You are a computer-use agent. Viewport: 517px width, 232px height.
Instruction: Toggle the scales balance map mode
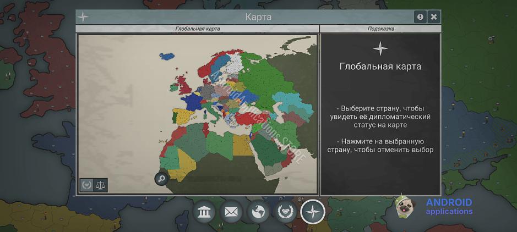tap(101, 185)
